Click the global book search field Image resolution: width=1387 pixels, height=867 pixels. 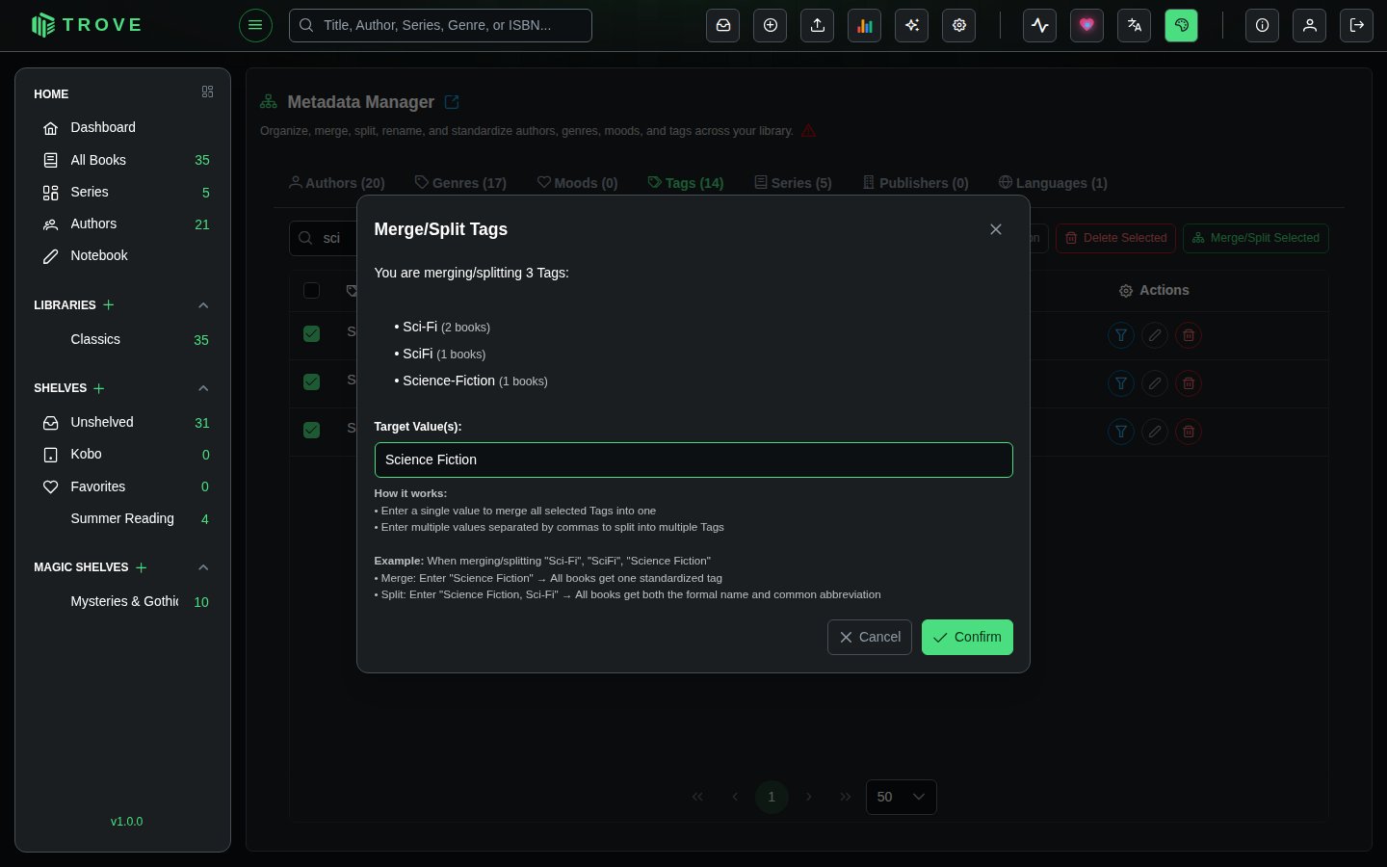[x=440, y=25]
